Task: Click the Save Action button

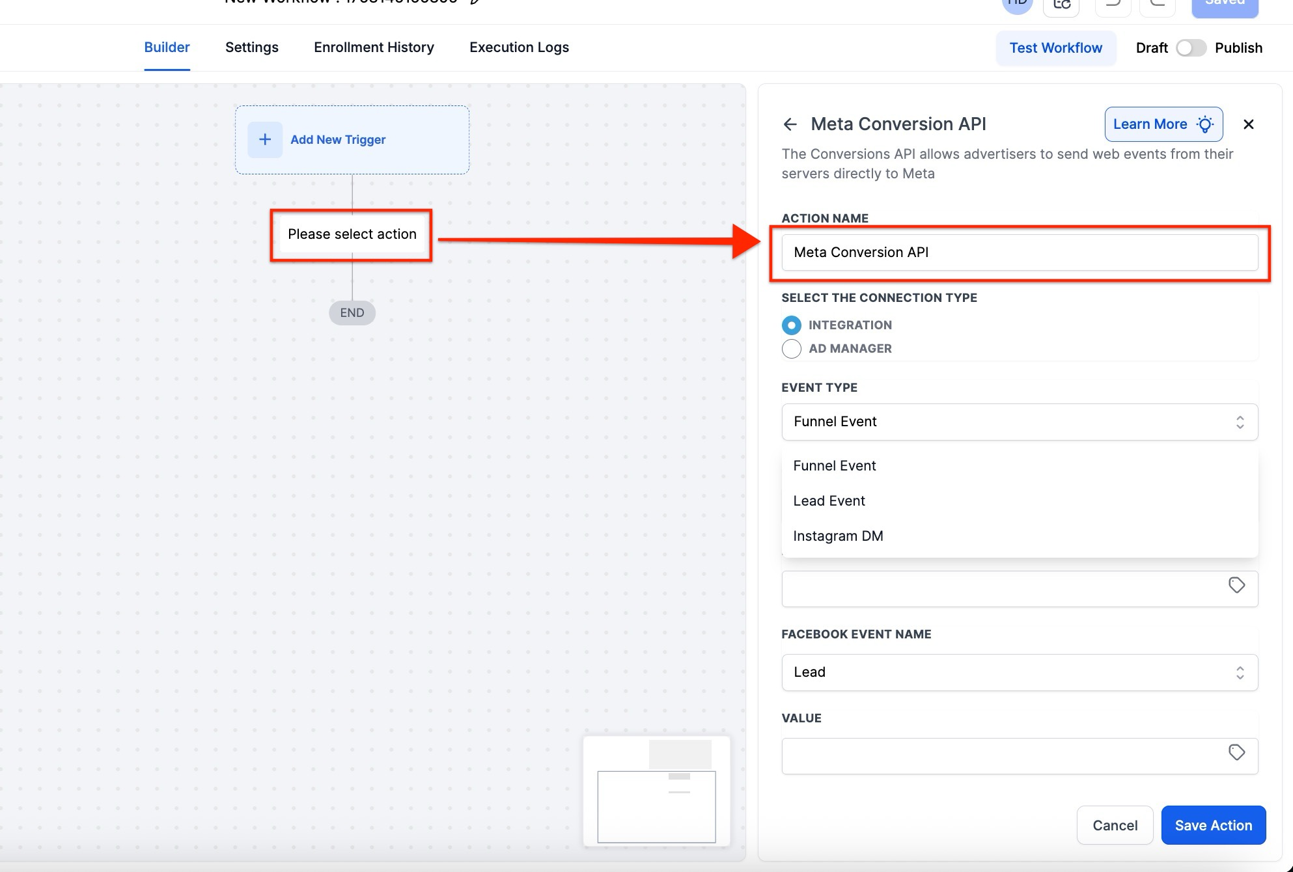Action: pyautogui.click(x=1213, y=825)
